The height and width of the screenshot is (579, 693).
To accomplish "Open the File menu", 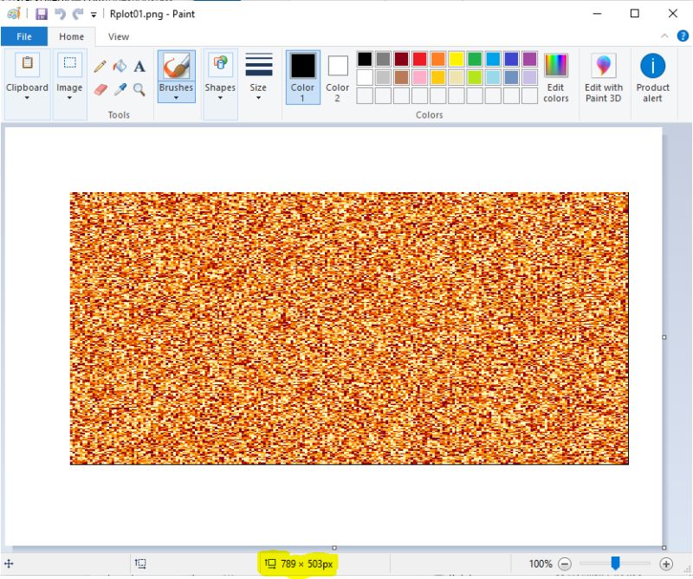I will tap(25, 36).
